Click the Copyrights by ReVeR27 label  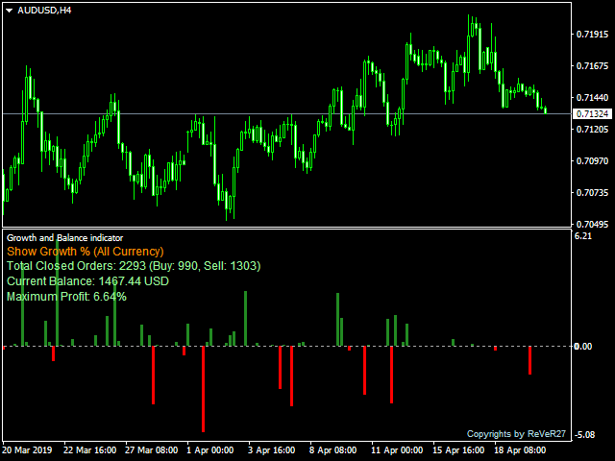[516, 434]
